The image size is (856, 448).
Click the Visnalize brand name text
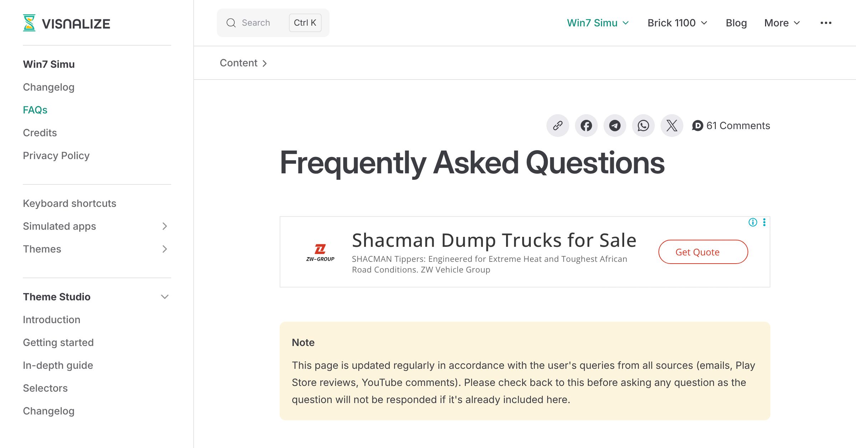click(76, 24)
